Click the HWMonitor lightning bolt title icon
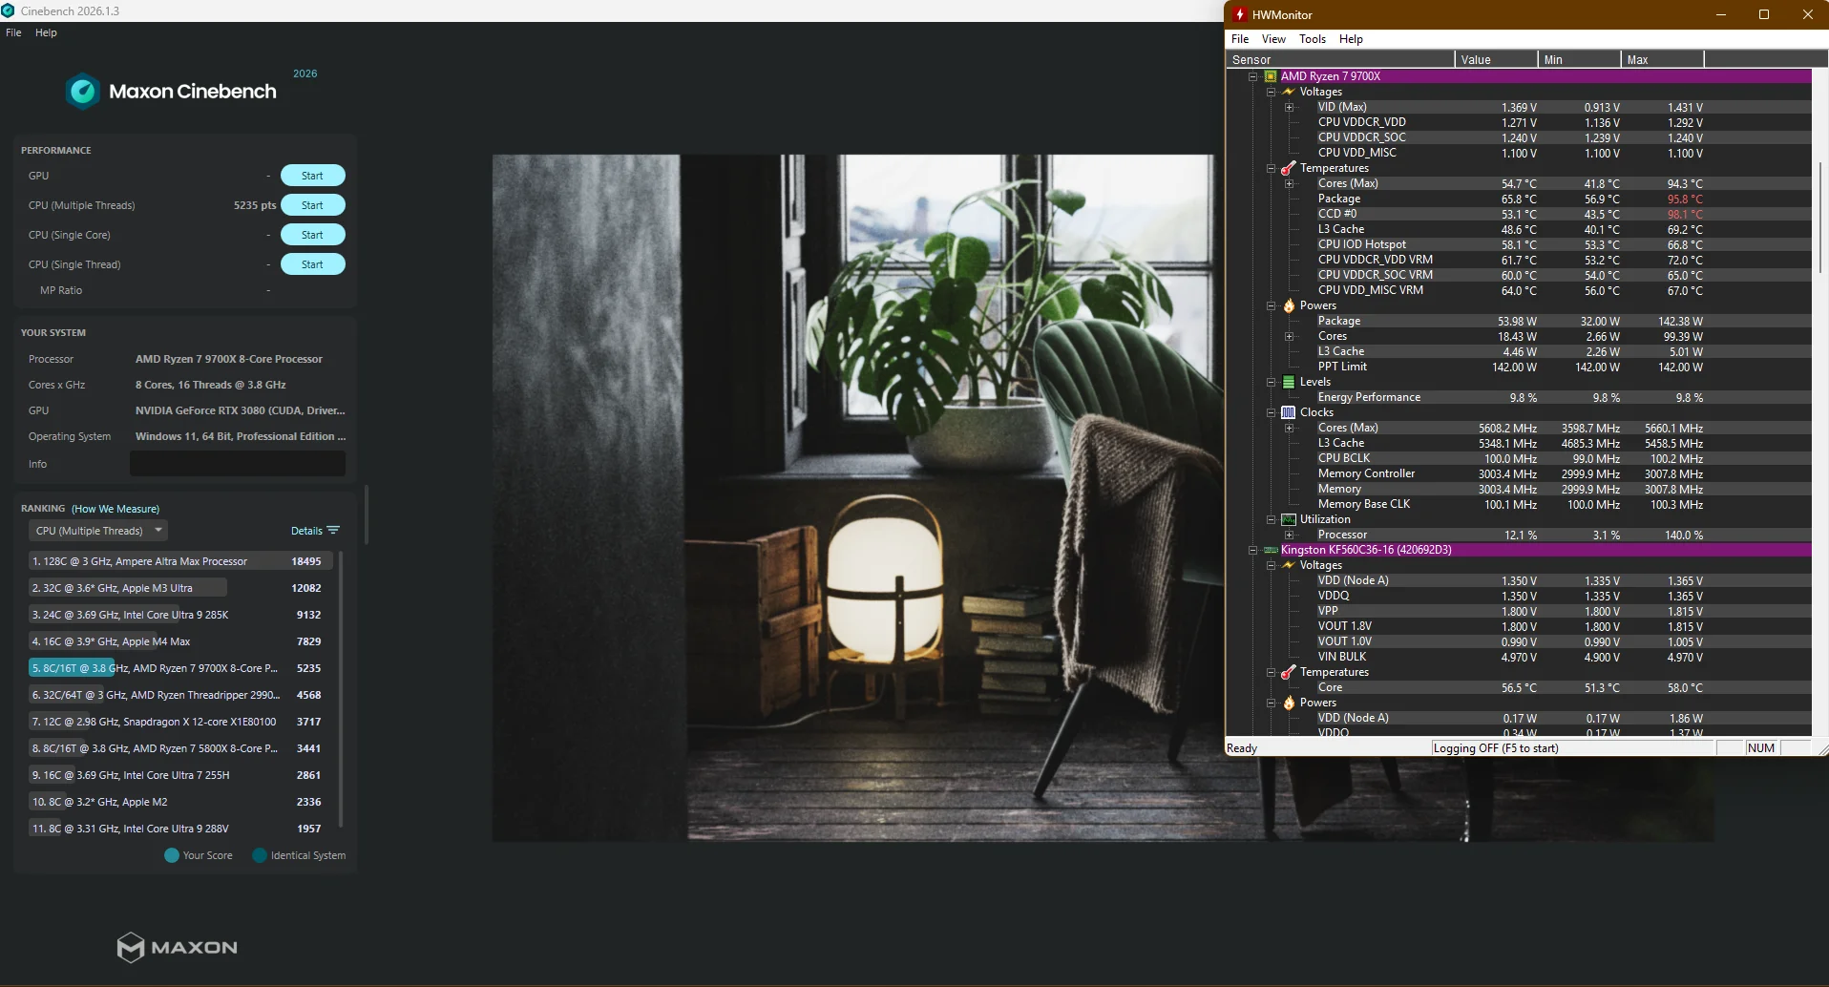This screenshot has height=987, width=1829. click(x=1240, y=14)
